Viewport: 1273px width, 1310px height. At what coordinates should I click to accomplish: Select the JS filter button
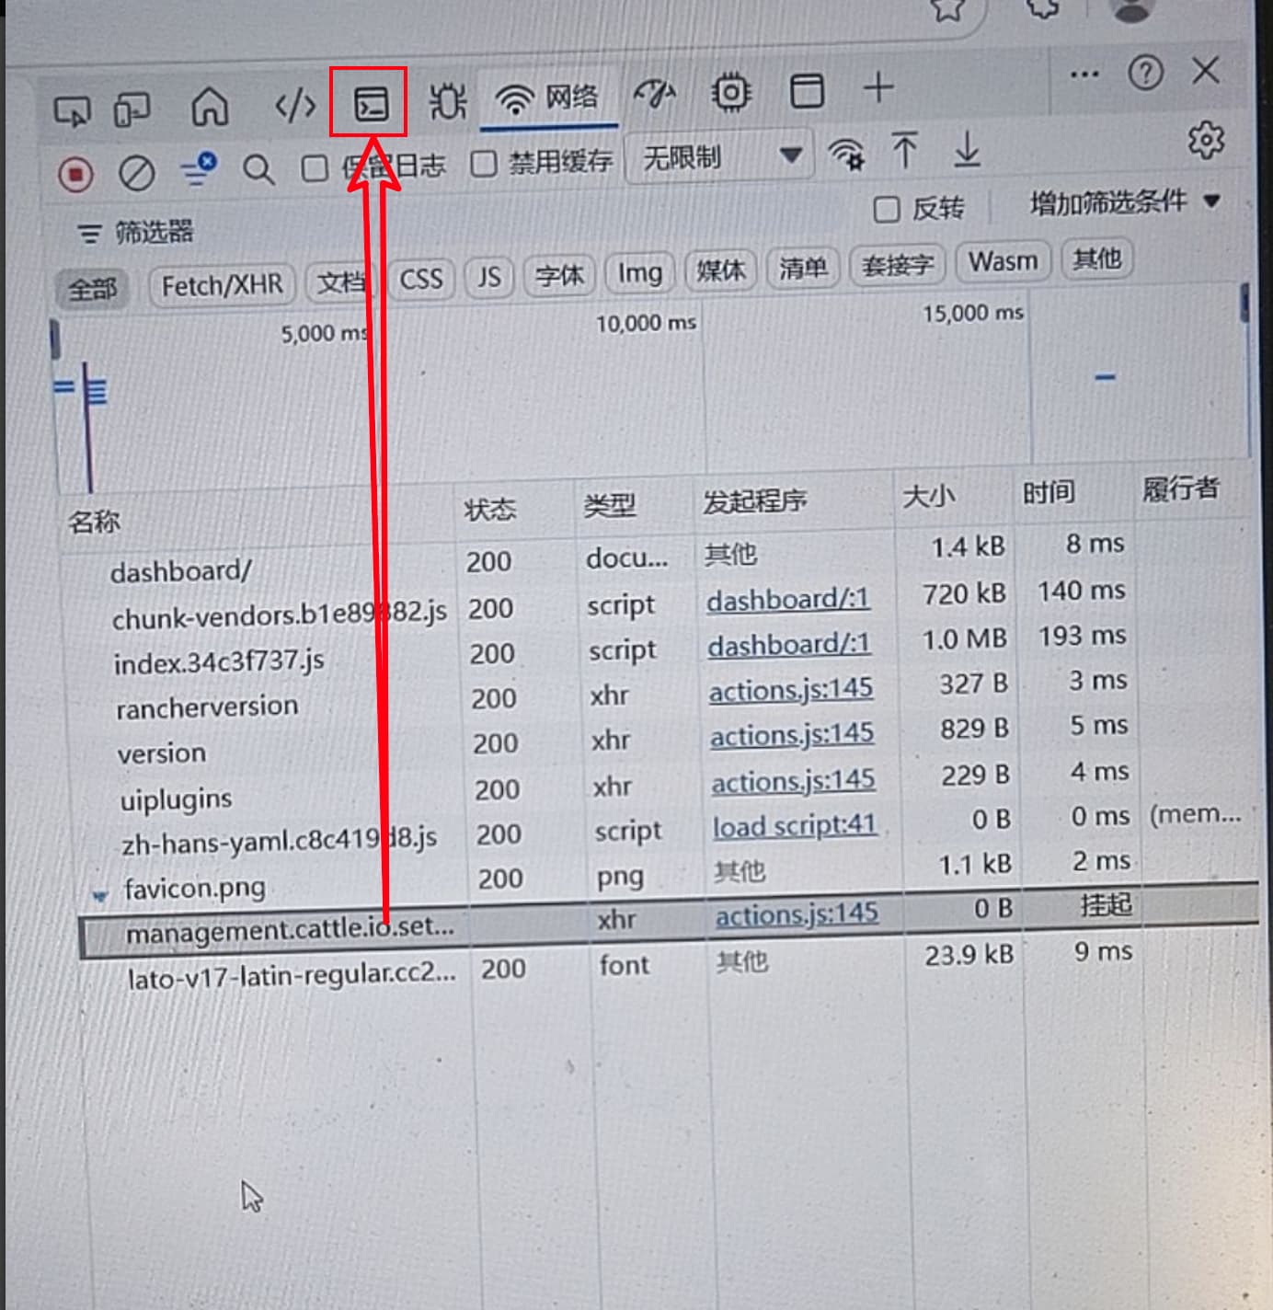[489, 277]
